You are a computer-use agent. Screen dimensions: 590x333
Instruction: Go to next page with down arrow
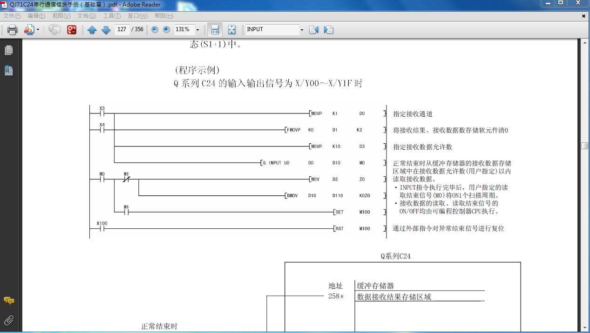pyautogui.click(x=106, y=30)
